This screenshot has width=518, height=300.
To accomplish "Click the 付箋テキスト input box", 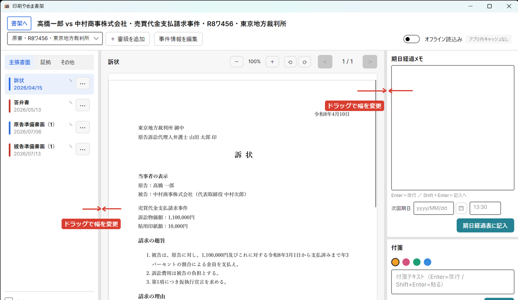I will [453, 282].
